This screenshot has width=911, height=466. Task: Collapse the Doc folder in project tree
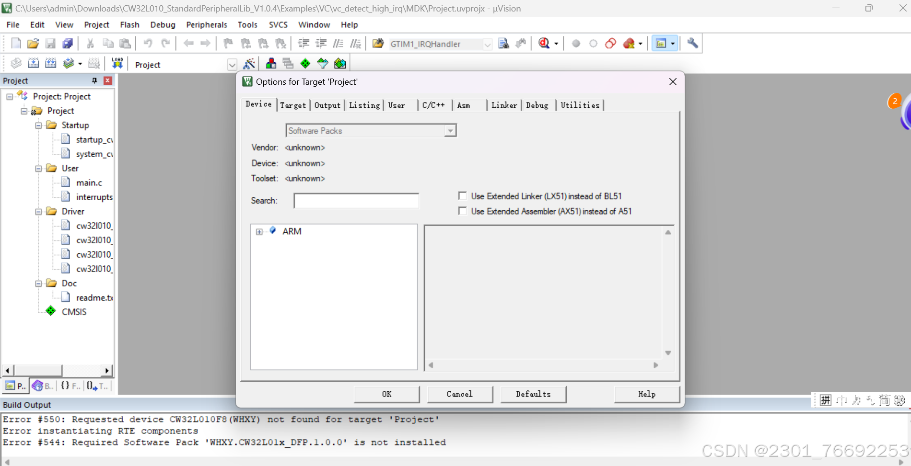[38, 284]
